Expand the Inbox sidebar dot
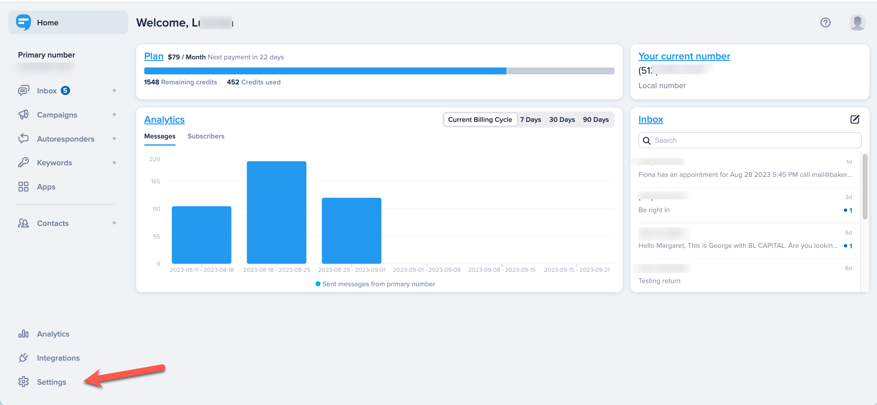This screenshot has height=405, width=877. [114, 90]
